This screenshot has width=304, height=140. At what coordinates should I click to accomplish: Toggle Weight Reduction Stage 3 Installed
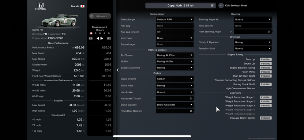point(266,106)
